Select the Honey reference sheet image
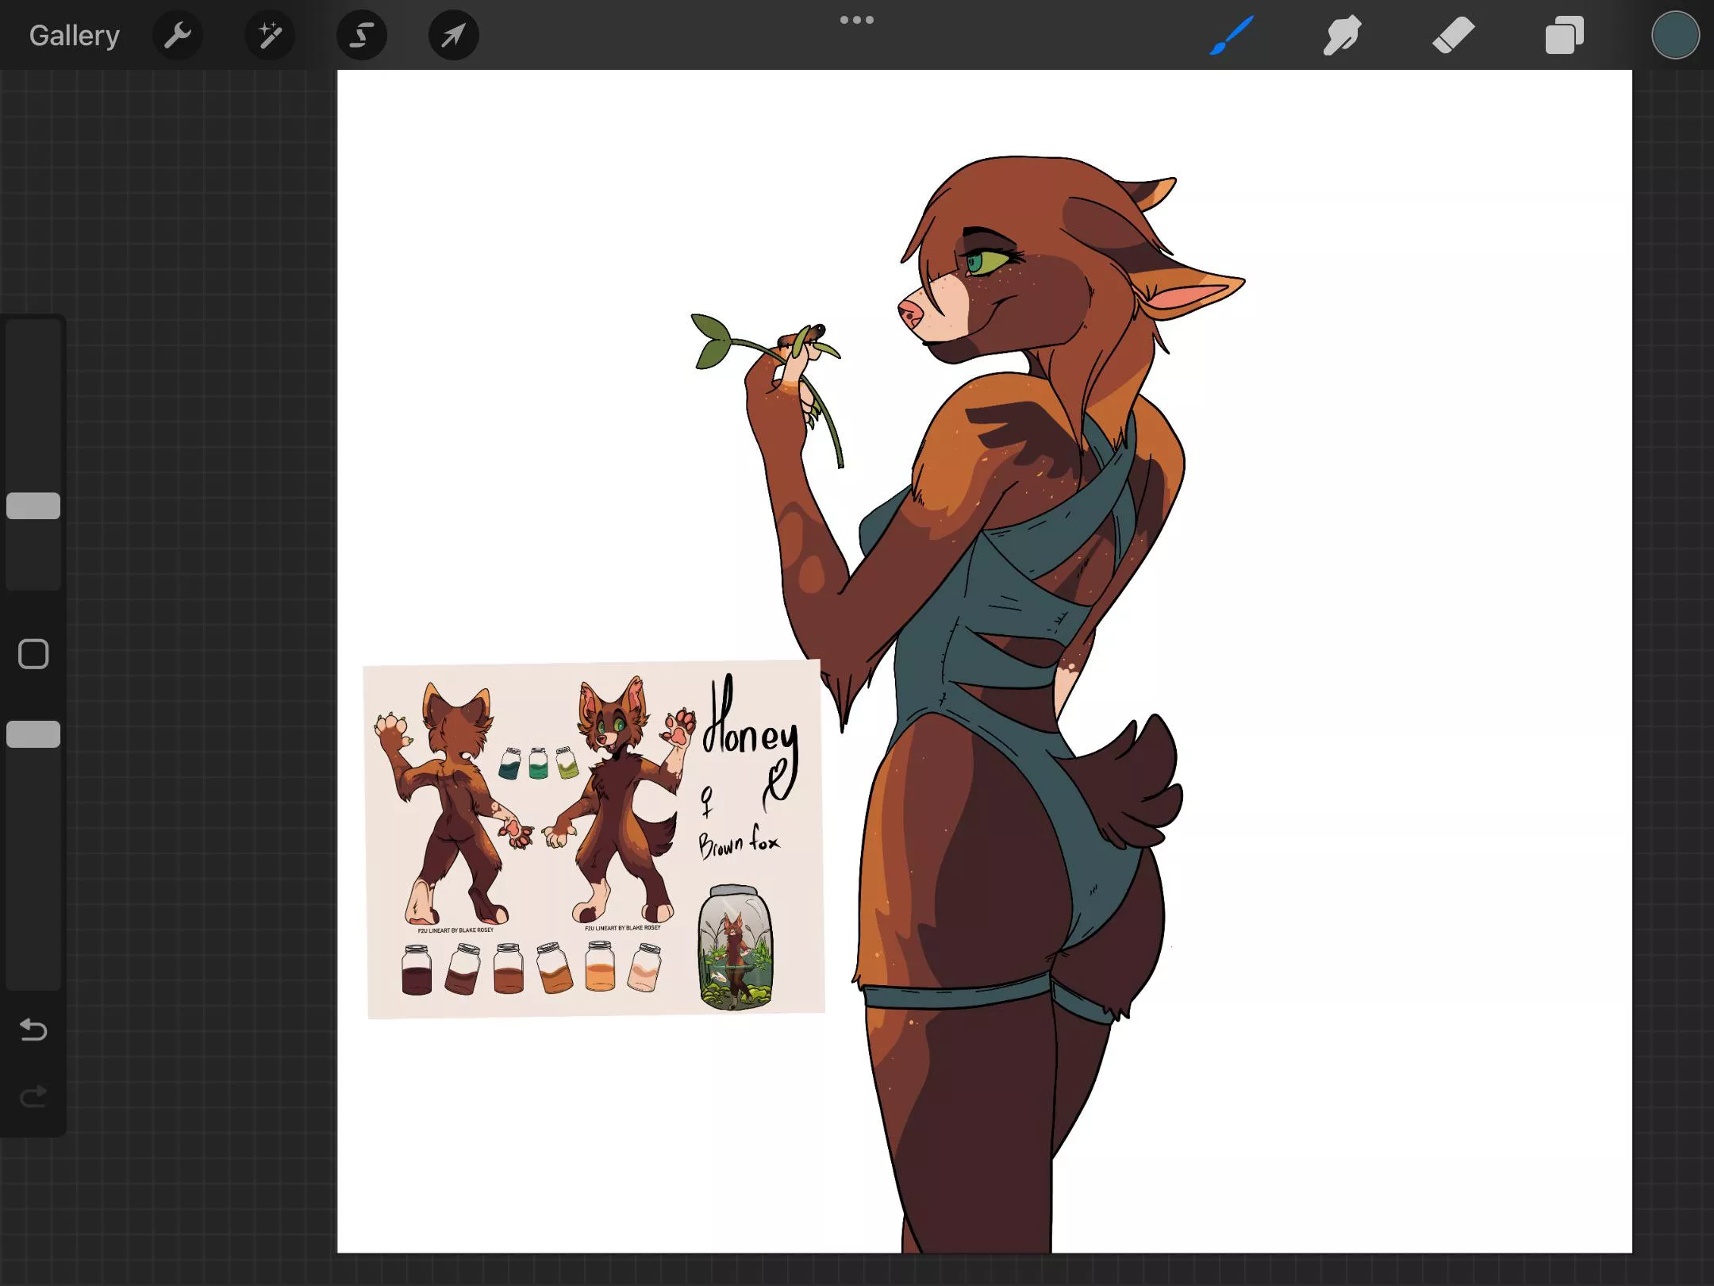 click(x=595, y=834)
